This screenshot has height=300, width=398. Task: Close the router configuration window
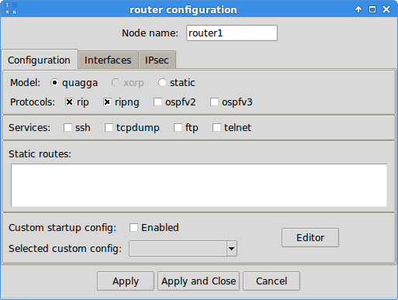tap(386, 9)
